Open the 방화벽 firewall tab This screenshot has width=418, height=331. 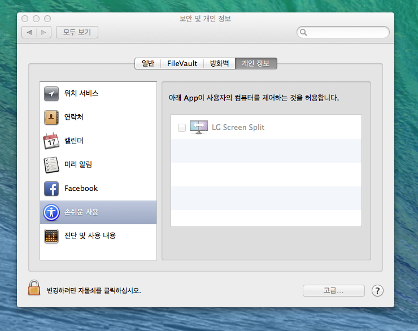tap(219, 63)
